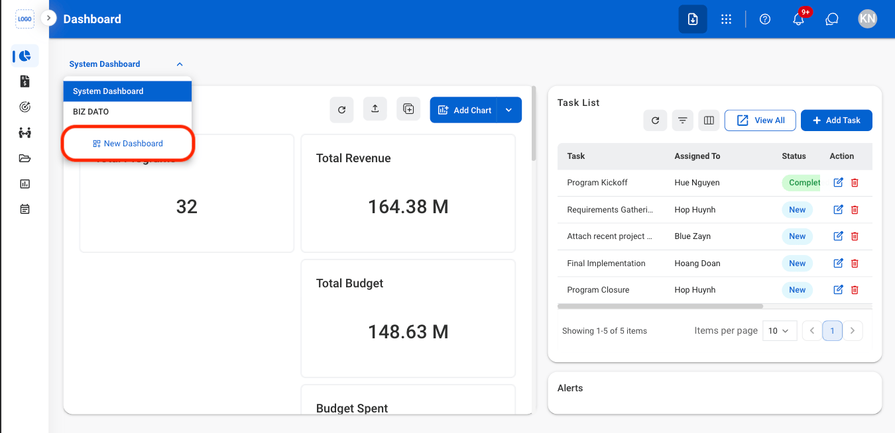895x433 pixels.
Task: Open the filter icon in Task List
Action: pyautogui.click(x=682, y=120)
